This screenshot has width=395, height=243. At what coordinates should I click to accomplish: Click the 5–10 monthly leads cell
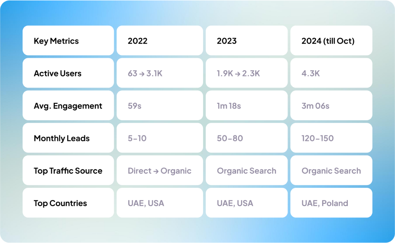159,138
